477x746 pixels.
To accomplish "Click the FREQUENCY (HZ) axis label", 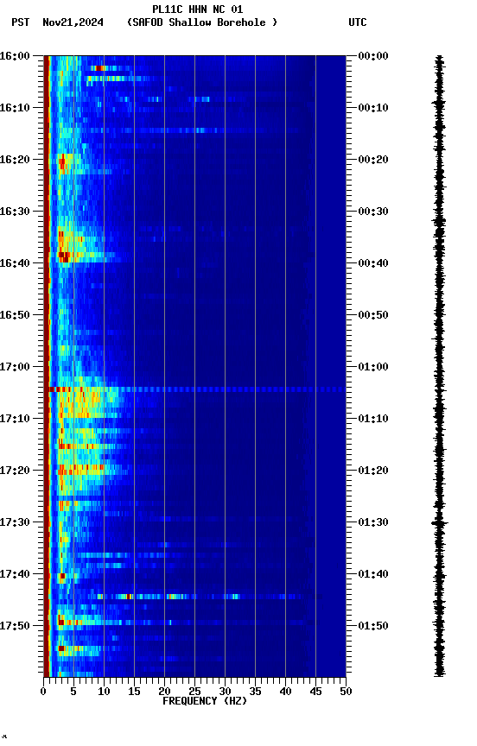I will 205,701.
